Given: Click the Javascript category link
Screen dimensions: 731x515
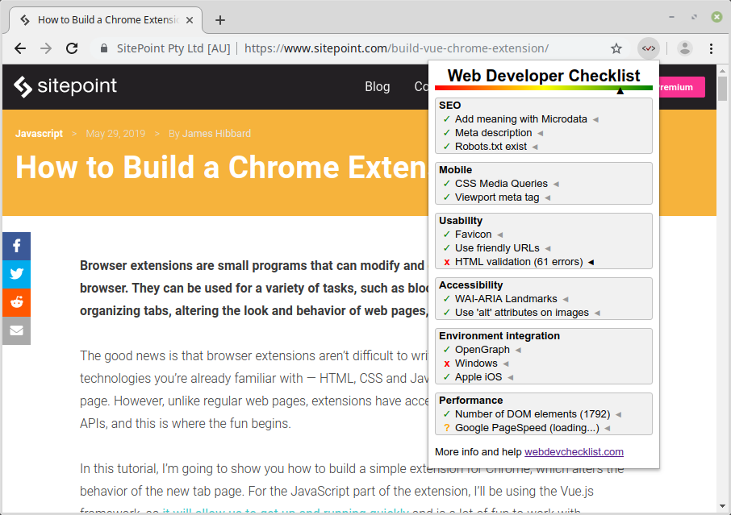Looking at the screenshot, I should click(x=39, y=133).
